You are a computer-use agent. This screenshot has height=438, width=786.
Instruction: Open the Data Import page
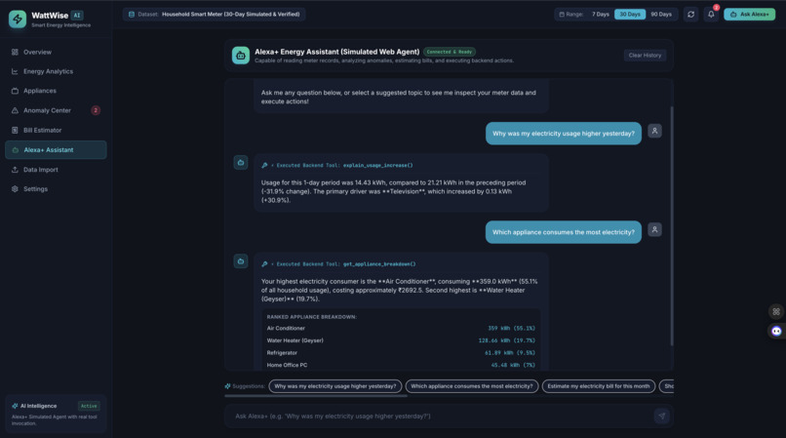(56, 170)
